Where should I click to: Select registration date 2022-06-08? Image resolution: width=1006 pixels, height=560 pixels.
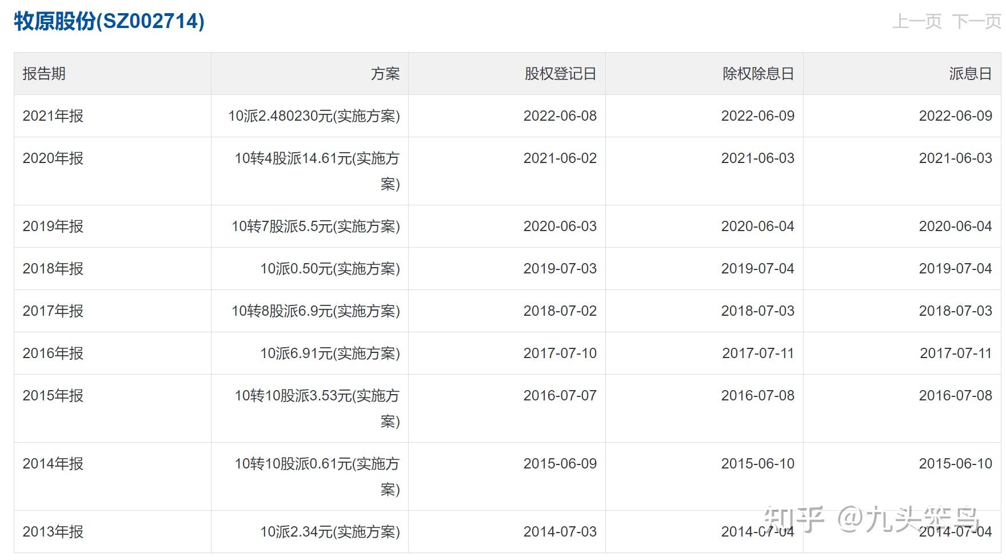click(560, 116)
